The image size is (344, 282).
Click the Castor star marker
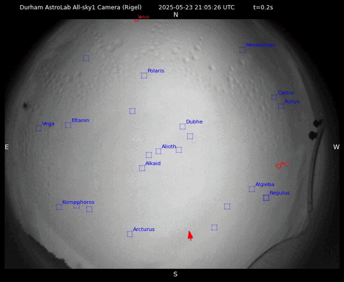pyautogui.click(x=274, y=97)
